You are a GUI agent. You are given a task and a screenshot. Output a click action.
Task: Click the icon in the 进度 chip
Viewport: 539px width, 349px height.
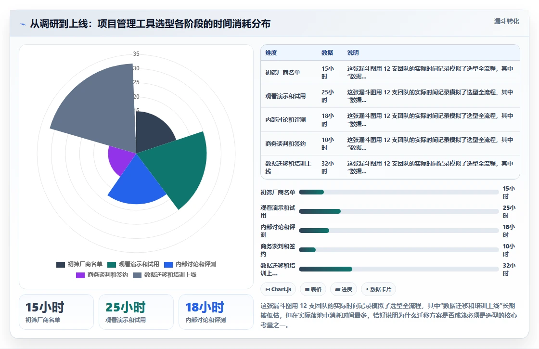(x=337, y=289)
